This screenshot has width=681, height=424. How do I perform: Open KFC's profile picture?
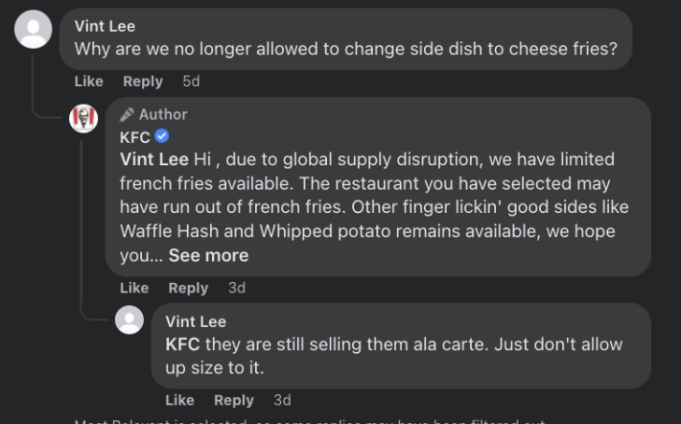click(x=84, y=119)
